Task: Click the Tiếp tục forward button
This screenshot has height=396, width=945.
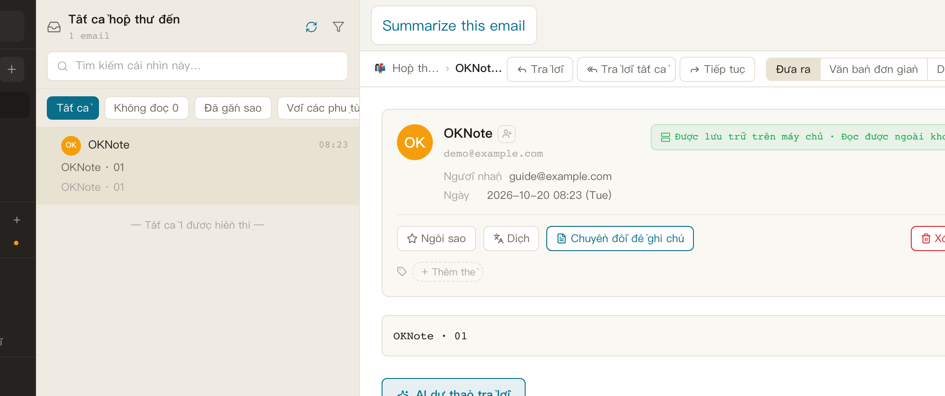Action: [x=717, y=69]
